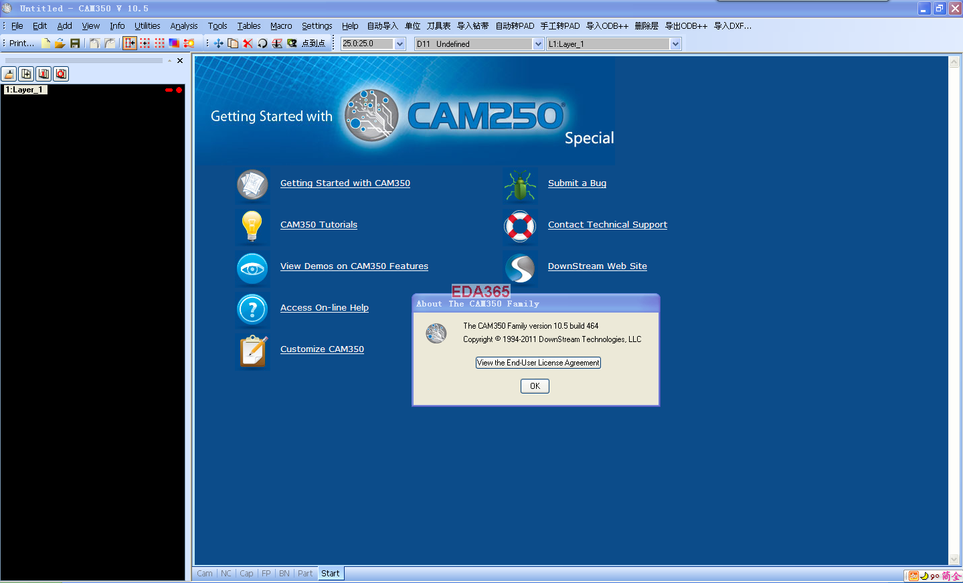Open the Edit menu
This screenshot has height=583, width=963.
coord(40,26)
